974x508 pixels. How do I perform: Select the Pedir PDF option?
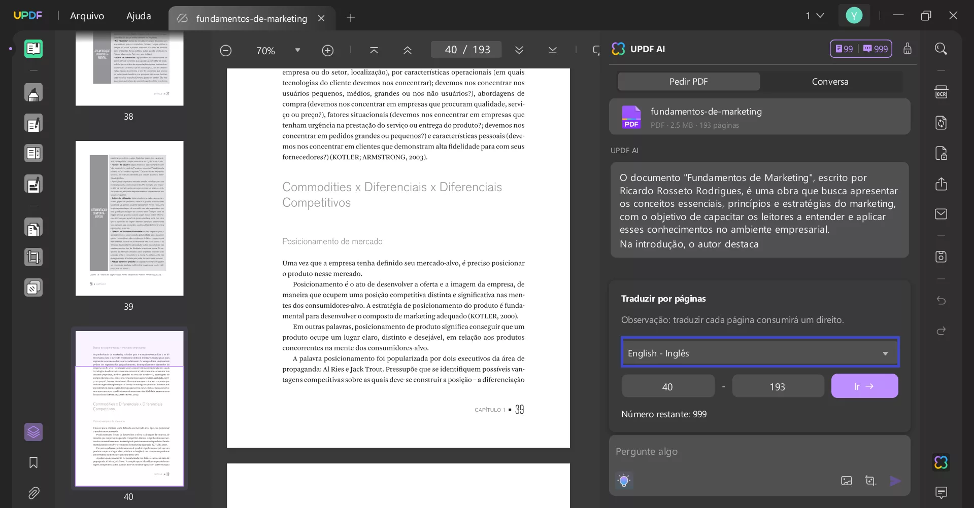pyautogui.click(x=688, y=81)
